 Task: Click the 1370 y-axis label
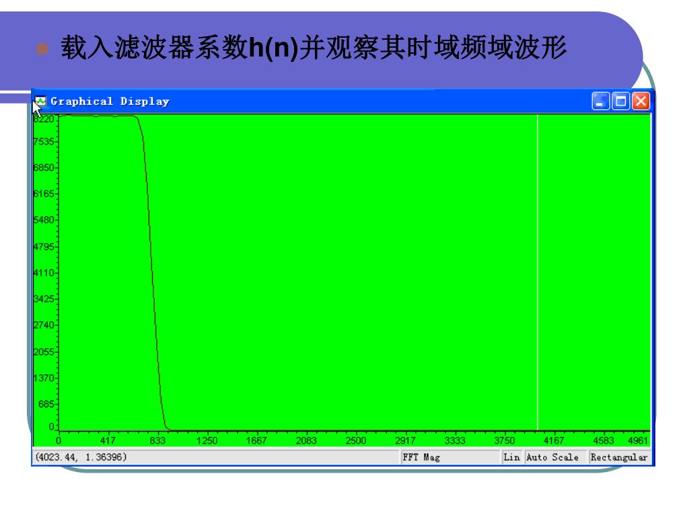pos(44,378)
